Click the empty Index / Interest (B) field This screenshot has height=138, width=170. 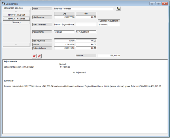pyautogui.click(x=86, y=24)
